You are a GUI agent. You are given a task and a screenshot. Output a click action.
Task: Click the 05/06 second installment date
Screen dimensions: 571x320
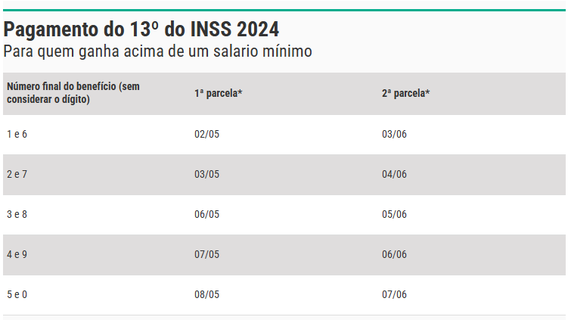394,215
